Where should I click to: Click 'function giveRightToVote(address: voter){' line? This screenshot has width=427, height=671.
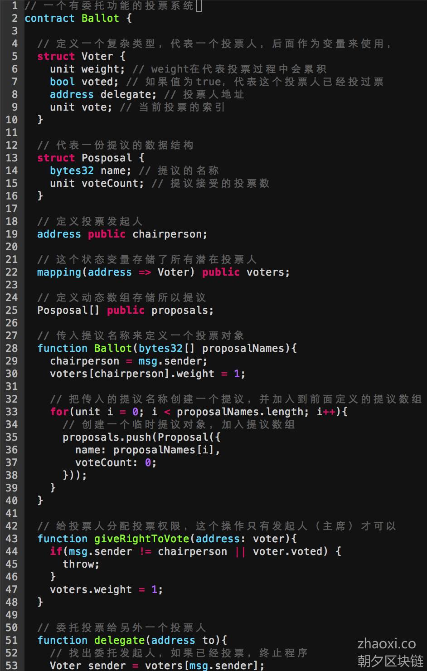167,539
